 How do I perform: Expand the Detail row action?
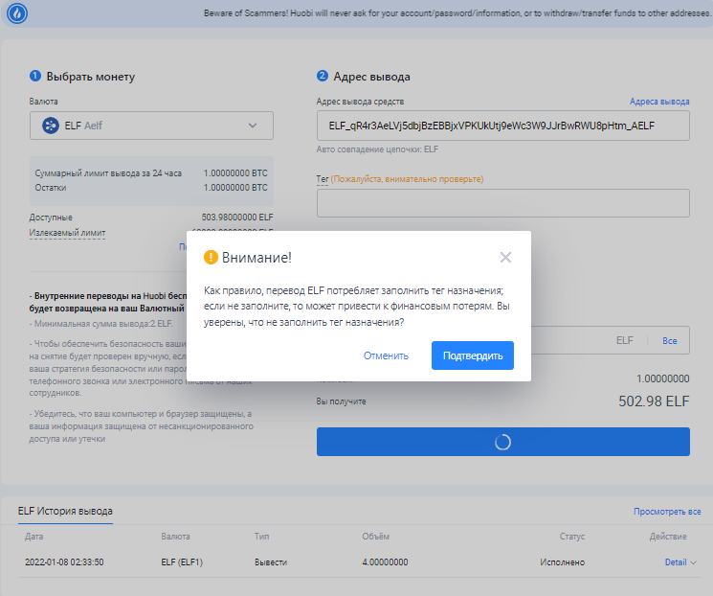(680, 562)
